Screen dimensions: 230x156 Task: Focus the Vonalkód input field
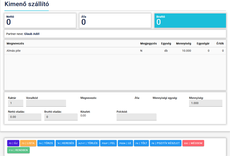point(46,103)
